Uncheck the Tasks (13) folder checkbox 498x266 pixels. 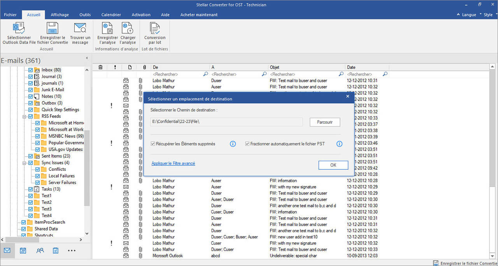point(30,189)
